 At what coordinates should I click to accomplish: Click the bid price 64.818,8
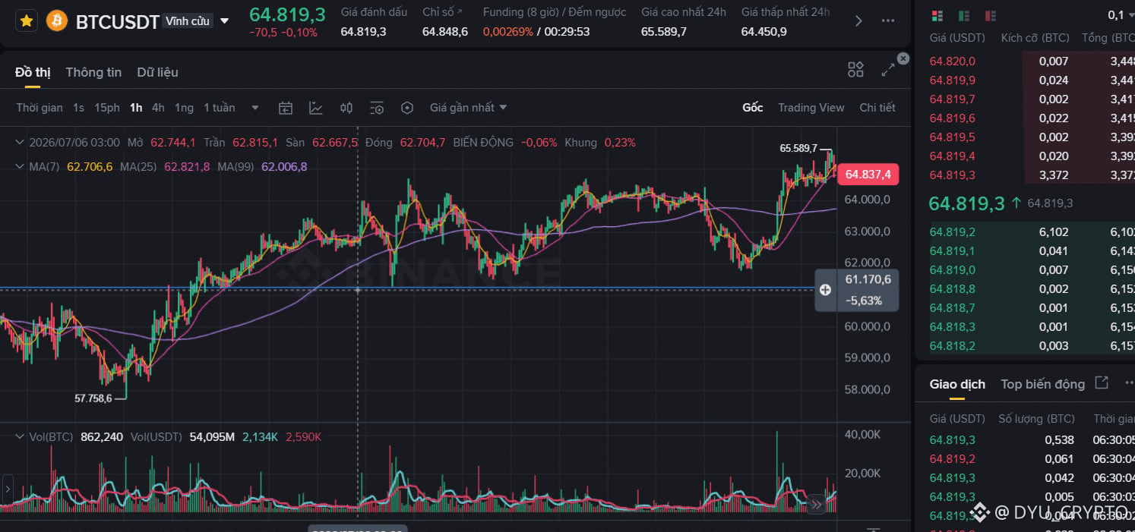953,289
